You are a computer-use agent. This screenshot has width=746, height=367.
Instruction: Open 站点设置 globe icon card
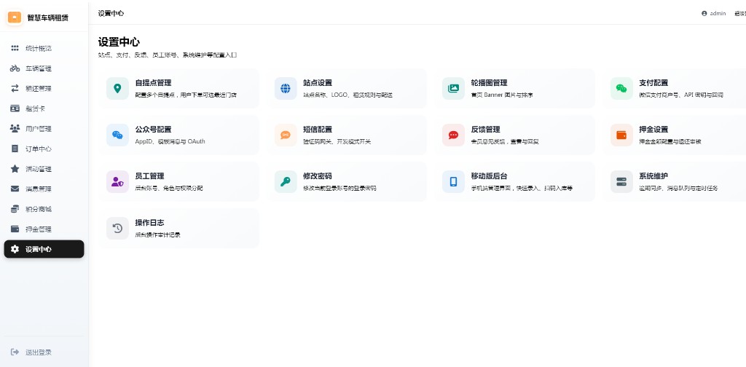pos(347,88)
